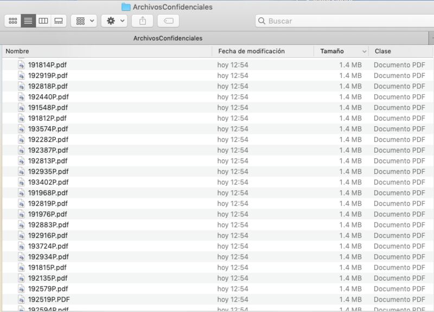This screenshot has height=312, width=434.
Task: Click the Clase column header
Action: click(401, 51)
